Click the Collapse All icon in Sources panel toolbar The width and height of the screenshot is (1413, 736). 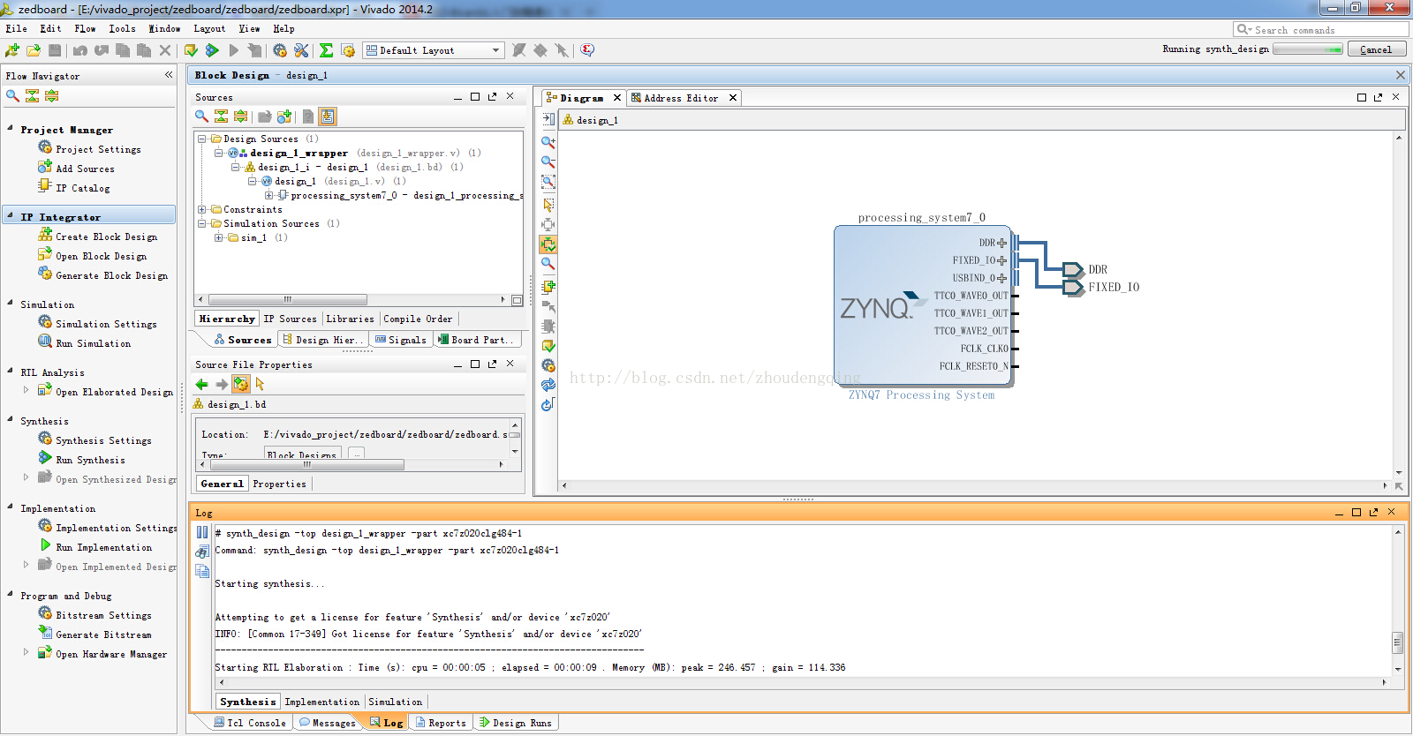pos(221,116)
